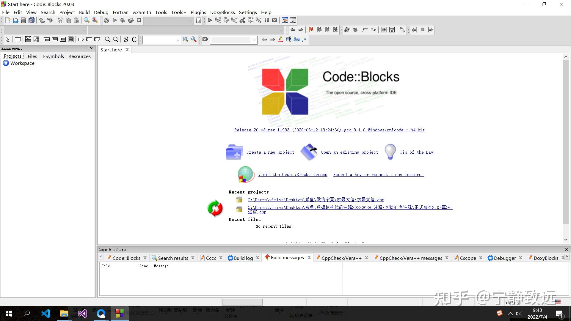Open the Plugins menu

198,12
